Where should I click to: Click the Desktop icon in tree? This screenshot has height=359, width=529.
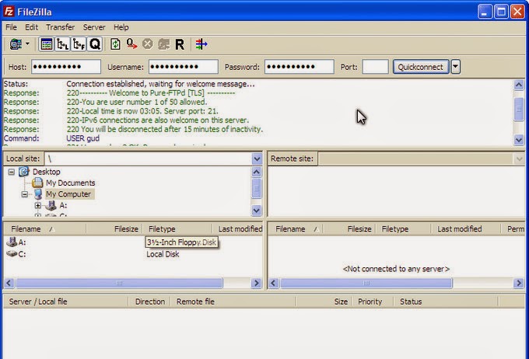pyautogui.click(x=23, y=172)
